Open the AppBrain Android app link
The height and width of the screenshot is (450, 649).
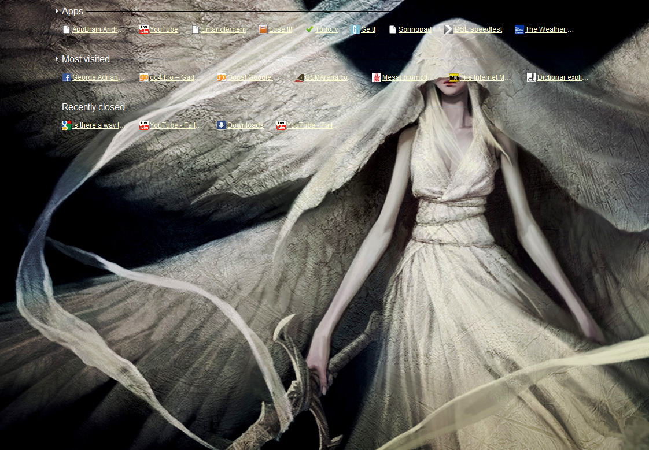click(98, 29)
